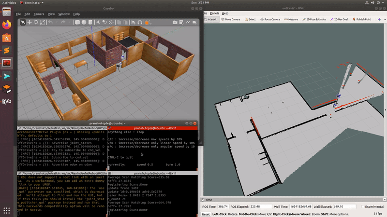Open the Gazebo plot graph icon
This screenshot has width=387, height=217.
tap(188, 22)
